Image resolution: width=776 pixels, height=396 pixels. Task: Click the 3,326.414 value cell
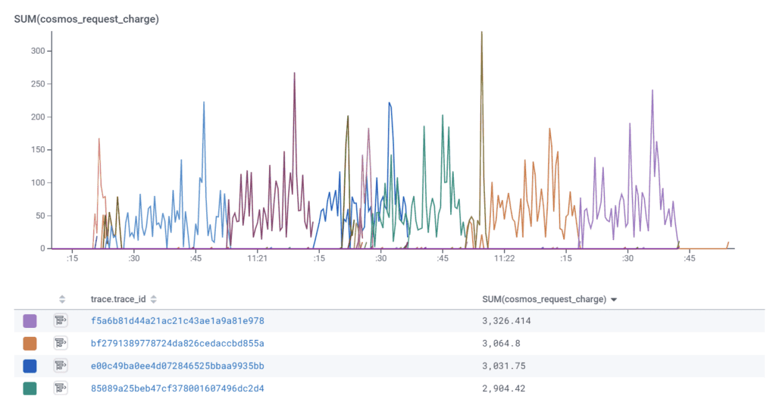506,321
